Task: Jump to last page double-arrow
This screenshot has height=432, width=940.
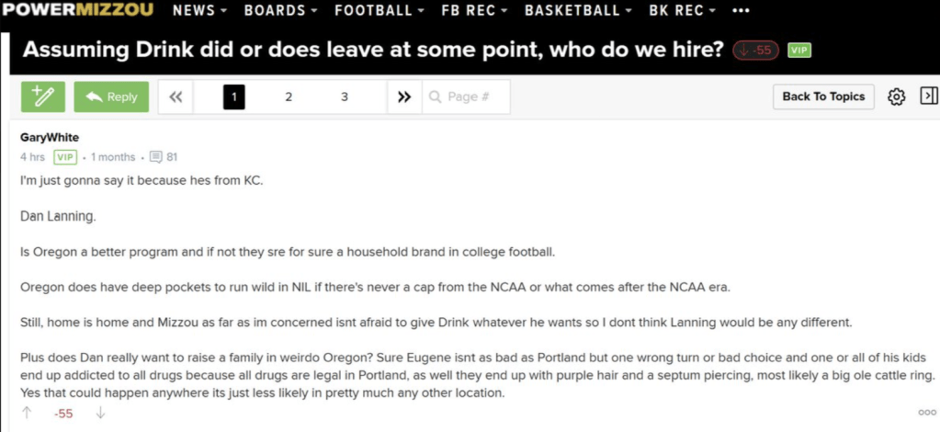Action: [402, 97]
